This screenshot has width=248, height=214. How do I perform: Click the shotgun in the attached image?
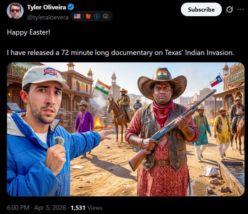click(x=172, y=130)
